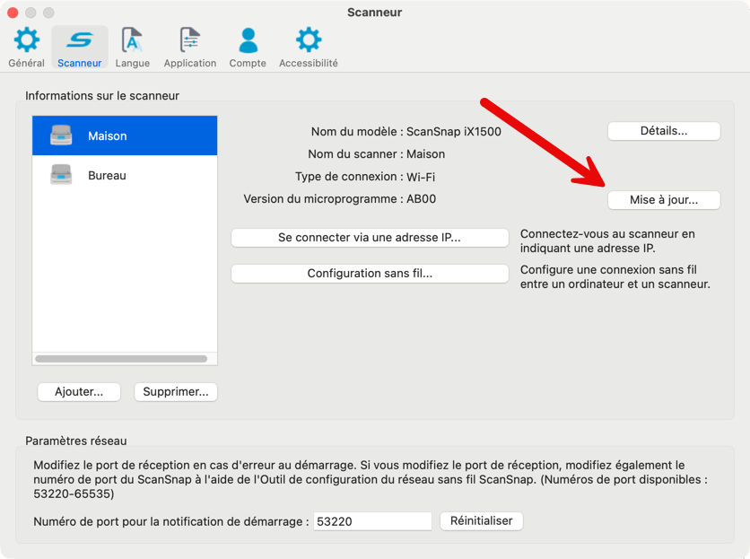Open the Général preferences tab
The height and width of the screenshot is (559, 750).
26,48
